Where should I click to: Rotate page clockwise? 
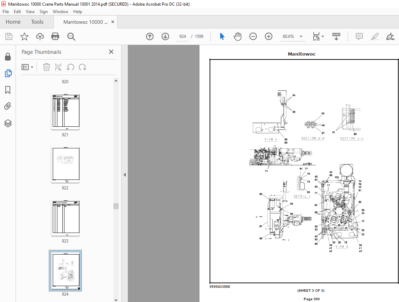pos(82,67)
